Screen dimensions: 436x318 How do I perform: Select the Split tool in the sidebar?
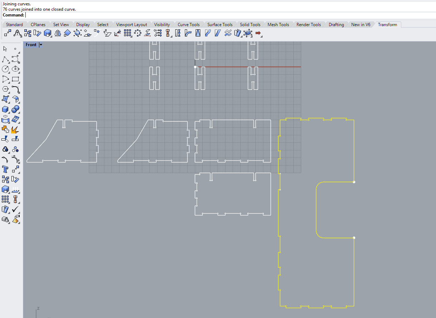point(15,139)
